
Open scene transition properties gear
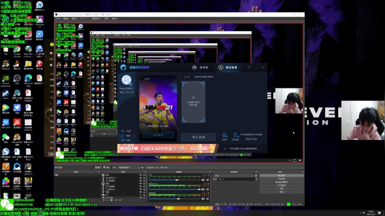256,175
